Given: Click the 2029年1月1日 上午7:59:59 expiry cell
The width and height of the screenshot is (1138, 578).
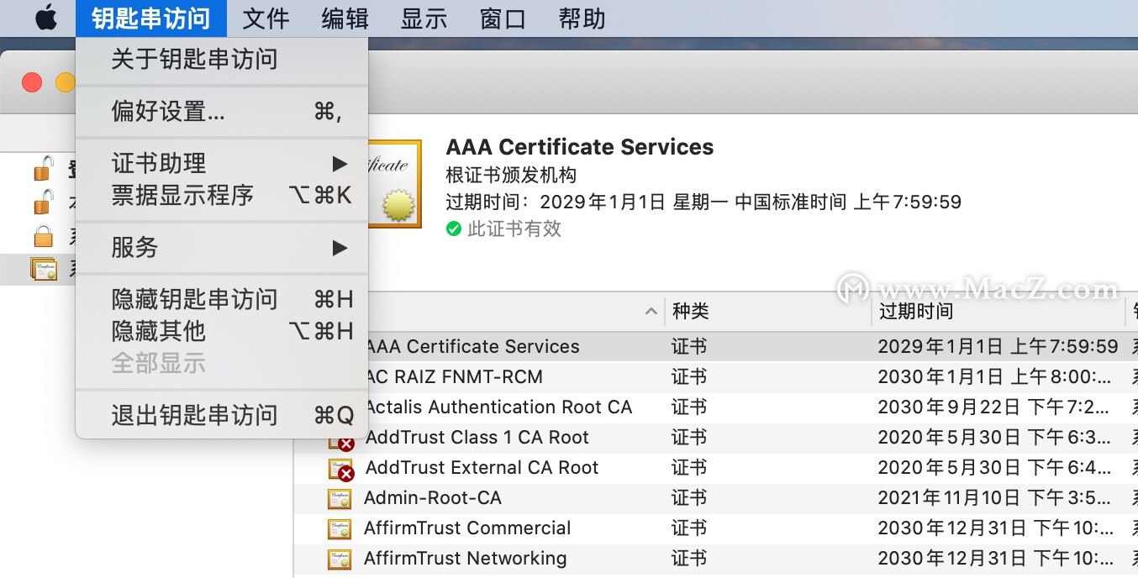Looking at the screenshot, I should click(x=998, y=347).
